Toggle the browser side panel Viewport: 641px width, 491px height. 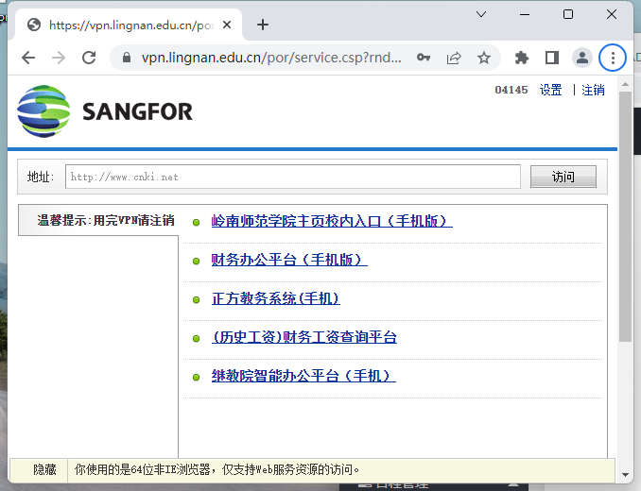[552, 58]
